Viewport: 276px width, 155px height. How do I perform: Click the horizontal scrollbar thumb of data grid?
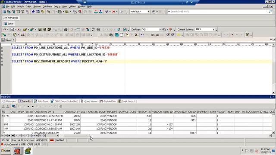pyautogui.click(x=76, y=136)
